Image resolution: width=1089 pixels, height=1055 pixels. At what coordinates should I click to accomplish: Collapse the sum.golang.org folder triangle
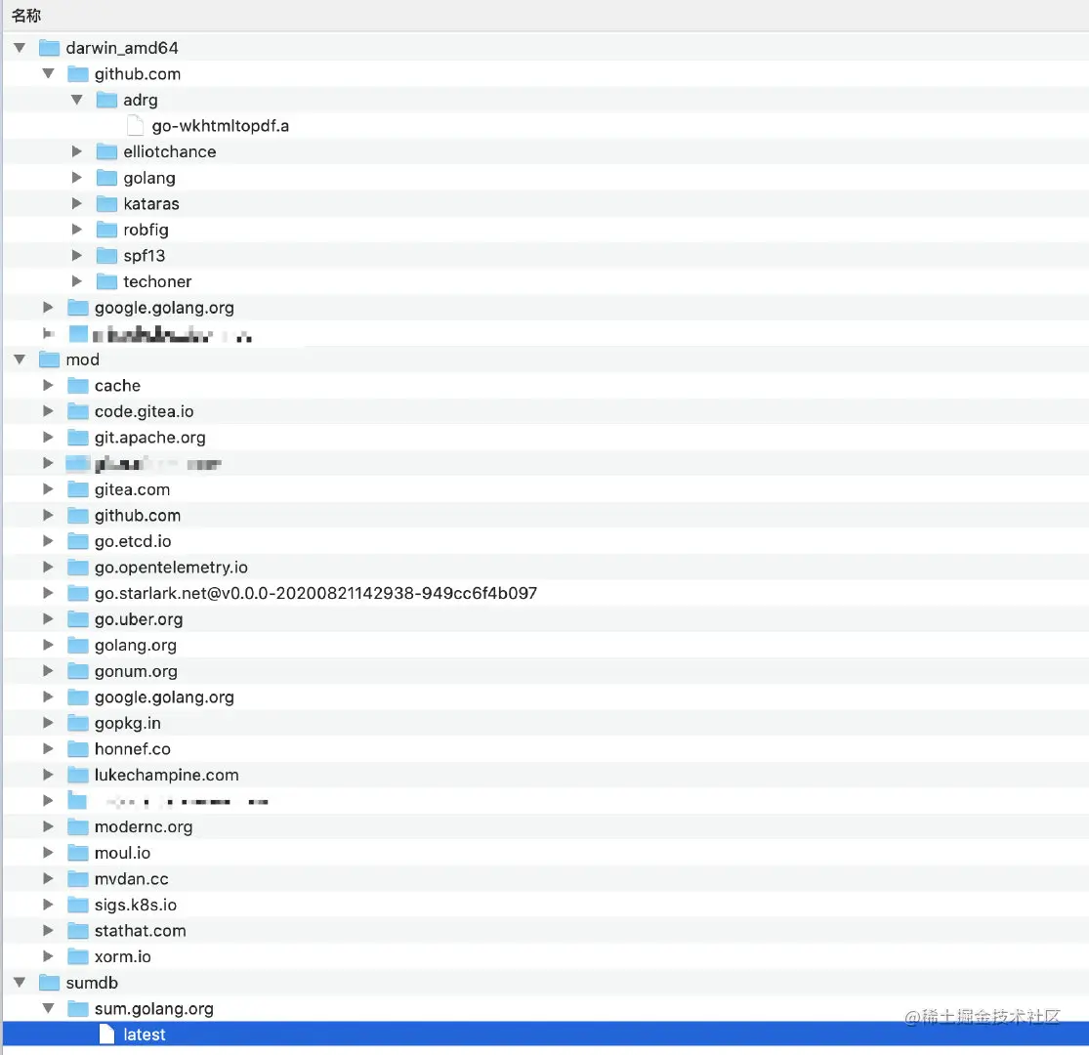[48, 1008]
